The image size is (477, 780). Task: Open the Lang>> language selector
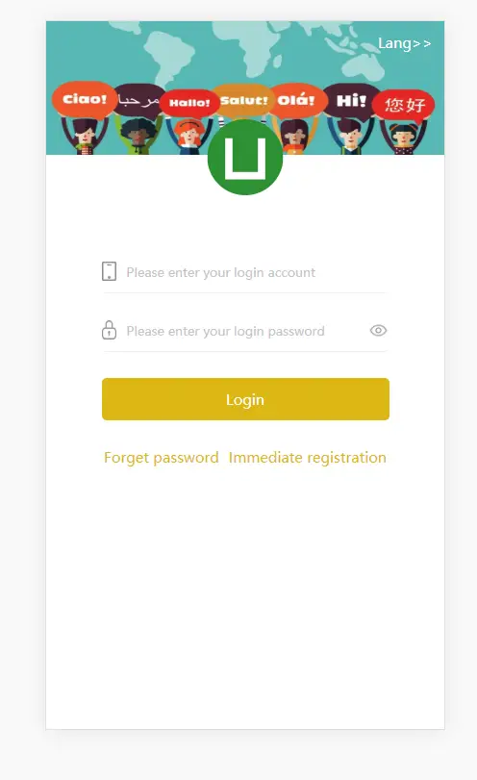(x=404, y=44)
